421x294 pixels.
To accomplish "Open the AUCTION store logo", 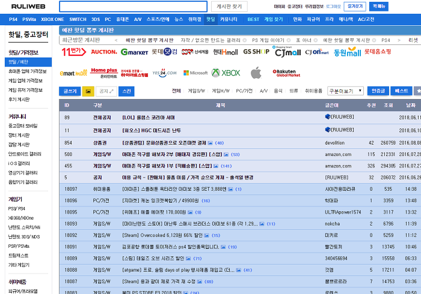I will tap(104, 52).
